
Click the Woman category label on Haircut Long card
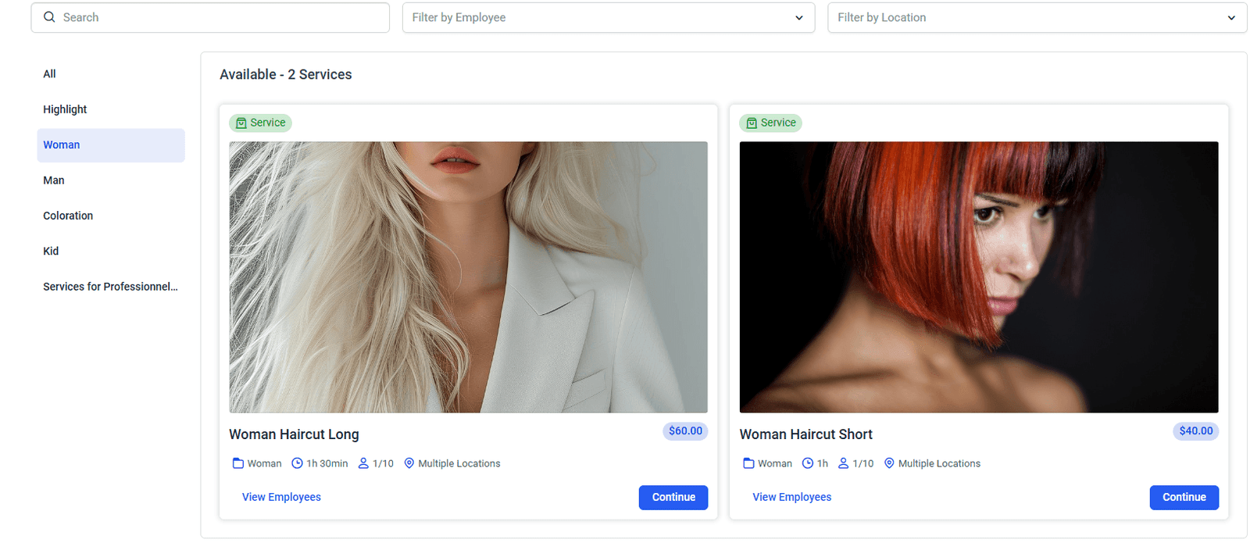pos(264,463)
